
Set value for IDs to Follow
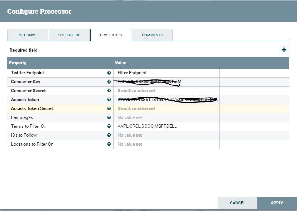tap(166, 135)
